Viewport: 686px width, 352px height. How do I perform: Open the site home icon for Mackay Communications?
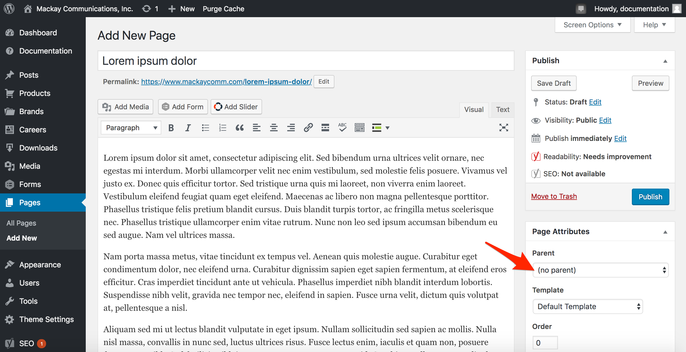click(x=28, y=9)
